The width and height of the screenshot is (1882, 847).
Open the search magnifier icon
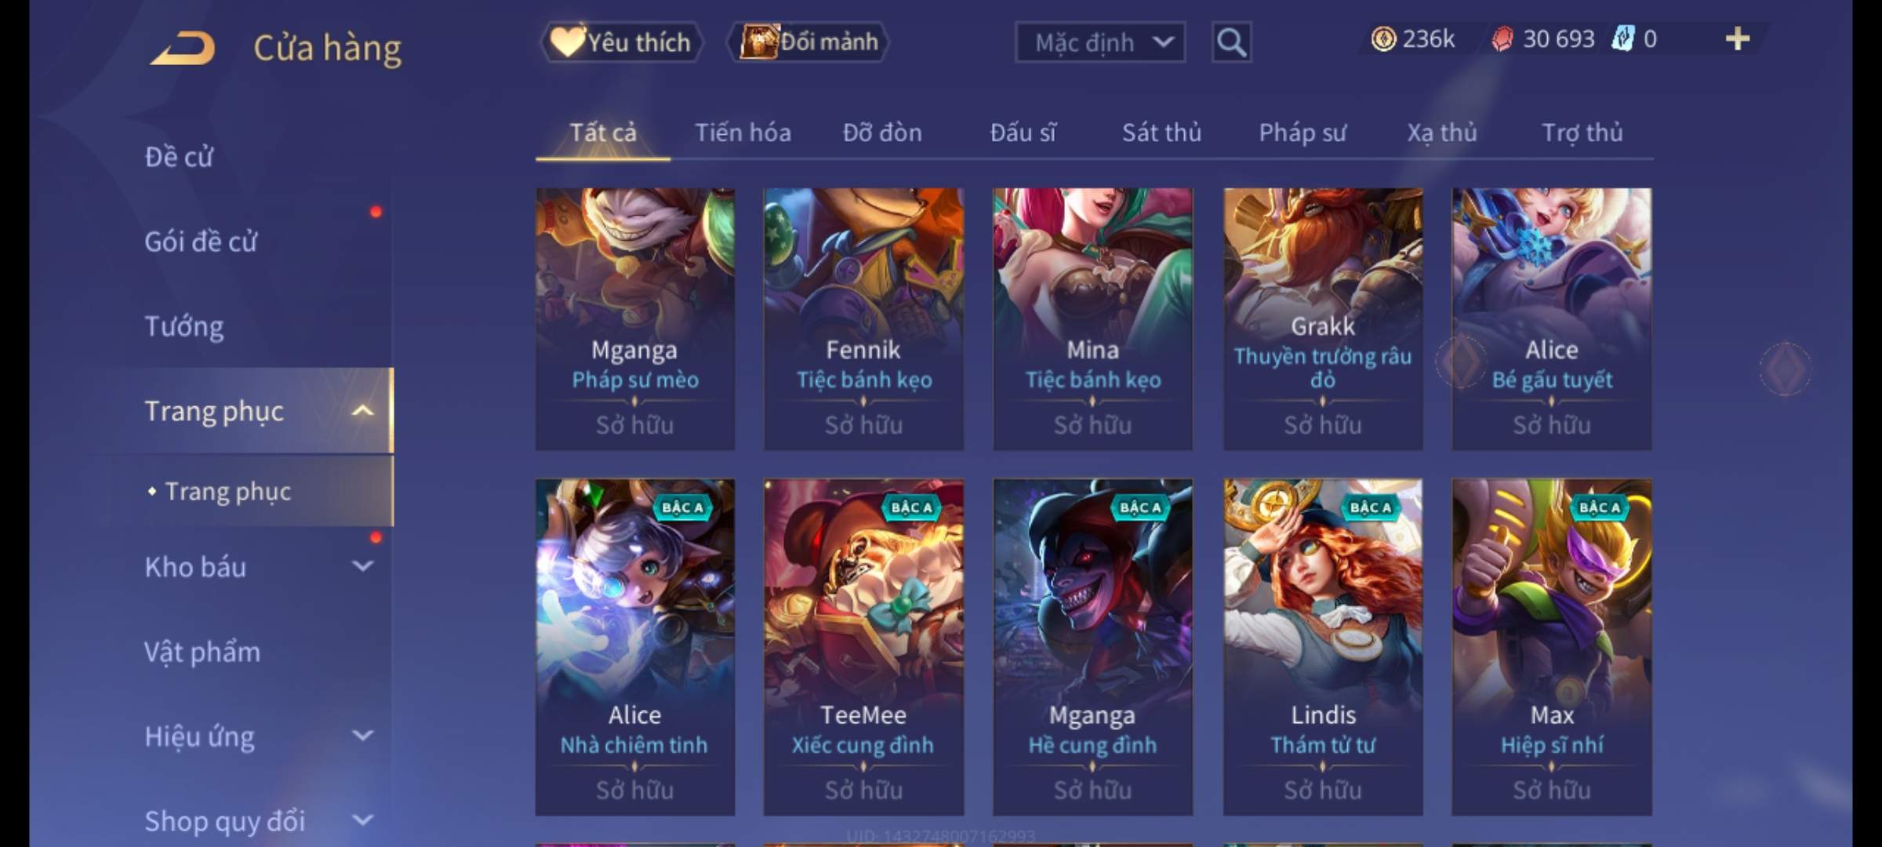point(1231,42)
